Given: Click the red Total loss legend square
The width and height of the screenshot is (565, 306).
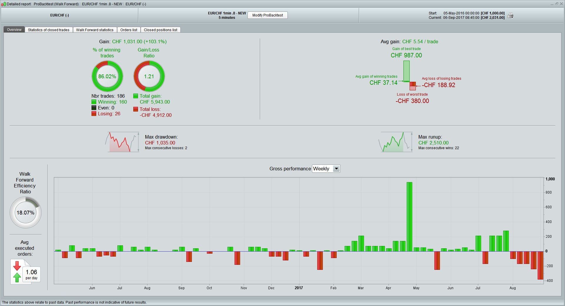Looking at the screenshot, I should 136,109.
